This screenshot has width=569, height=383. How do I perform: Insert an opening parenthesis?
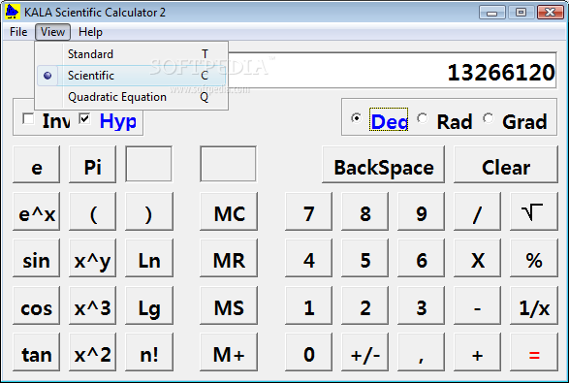click(x=92, y=211)
